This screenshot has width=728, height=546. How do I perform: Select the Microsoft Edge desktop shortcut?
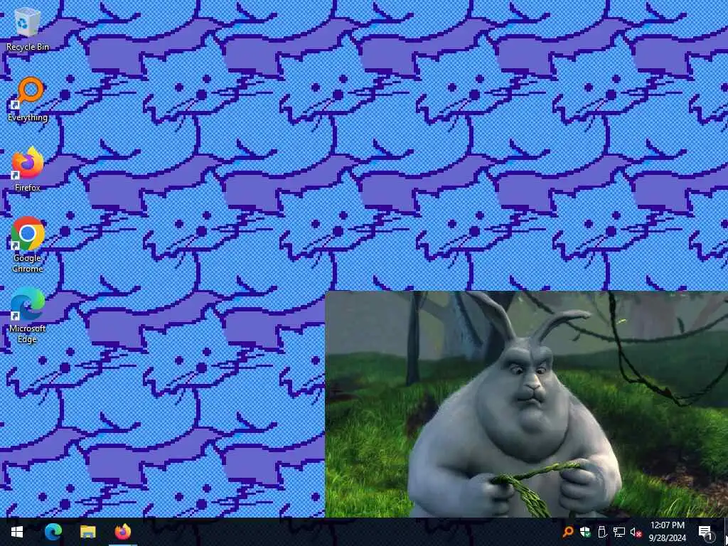(28, 315)
